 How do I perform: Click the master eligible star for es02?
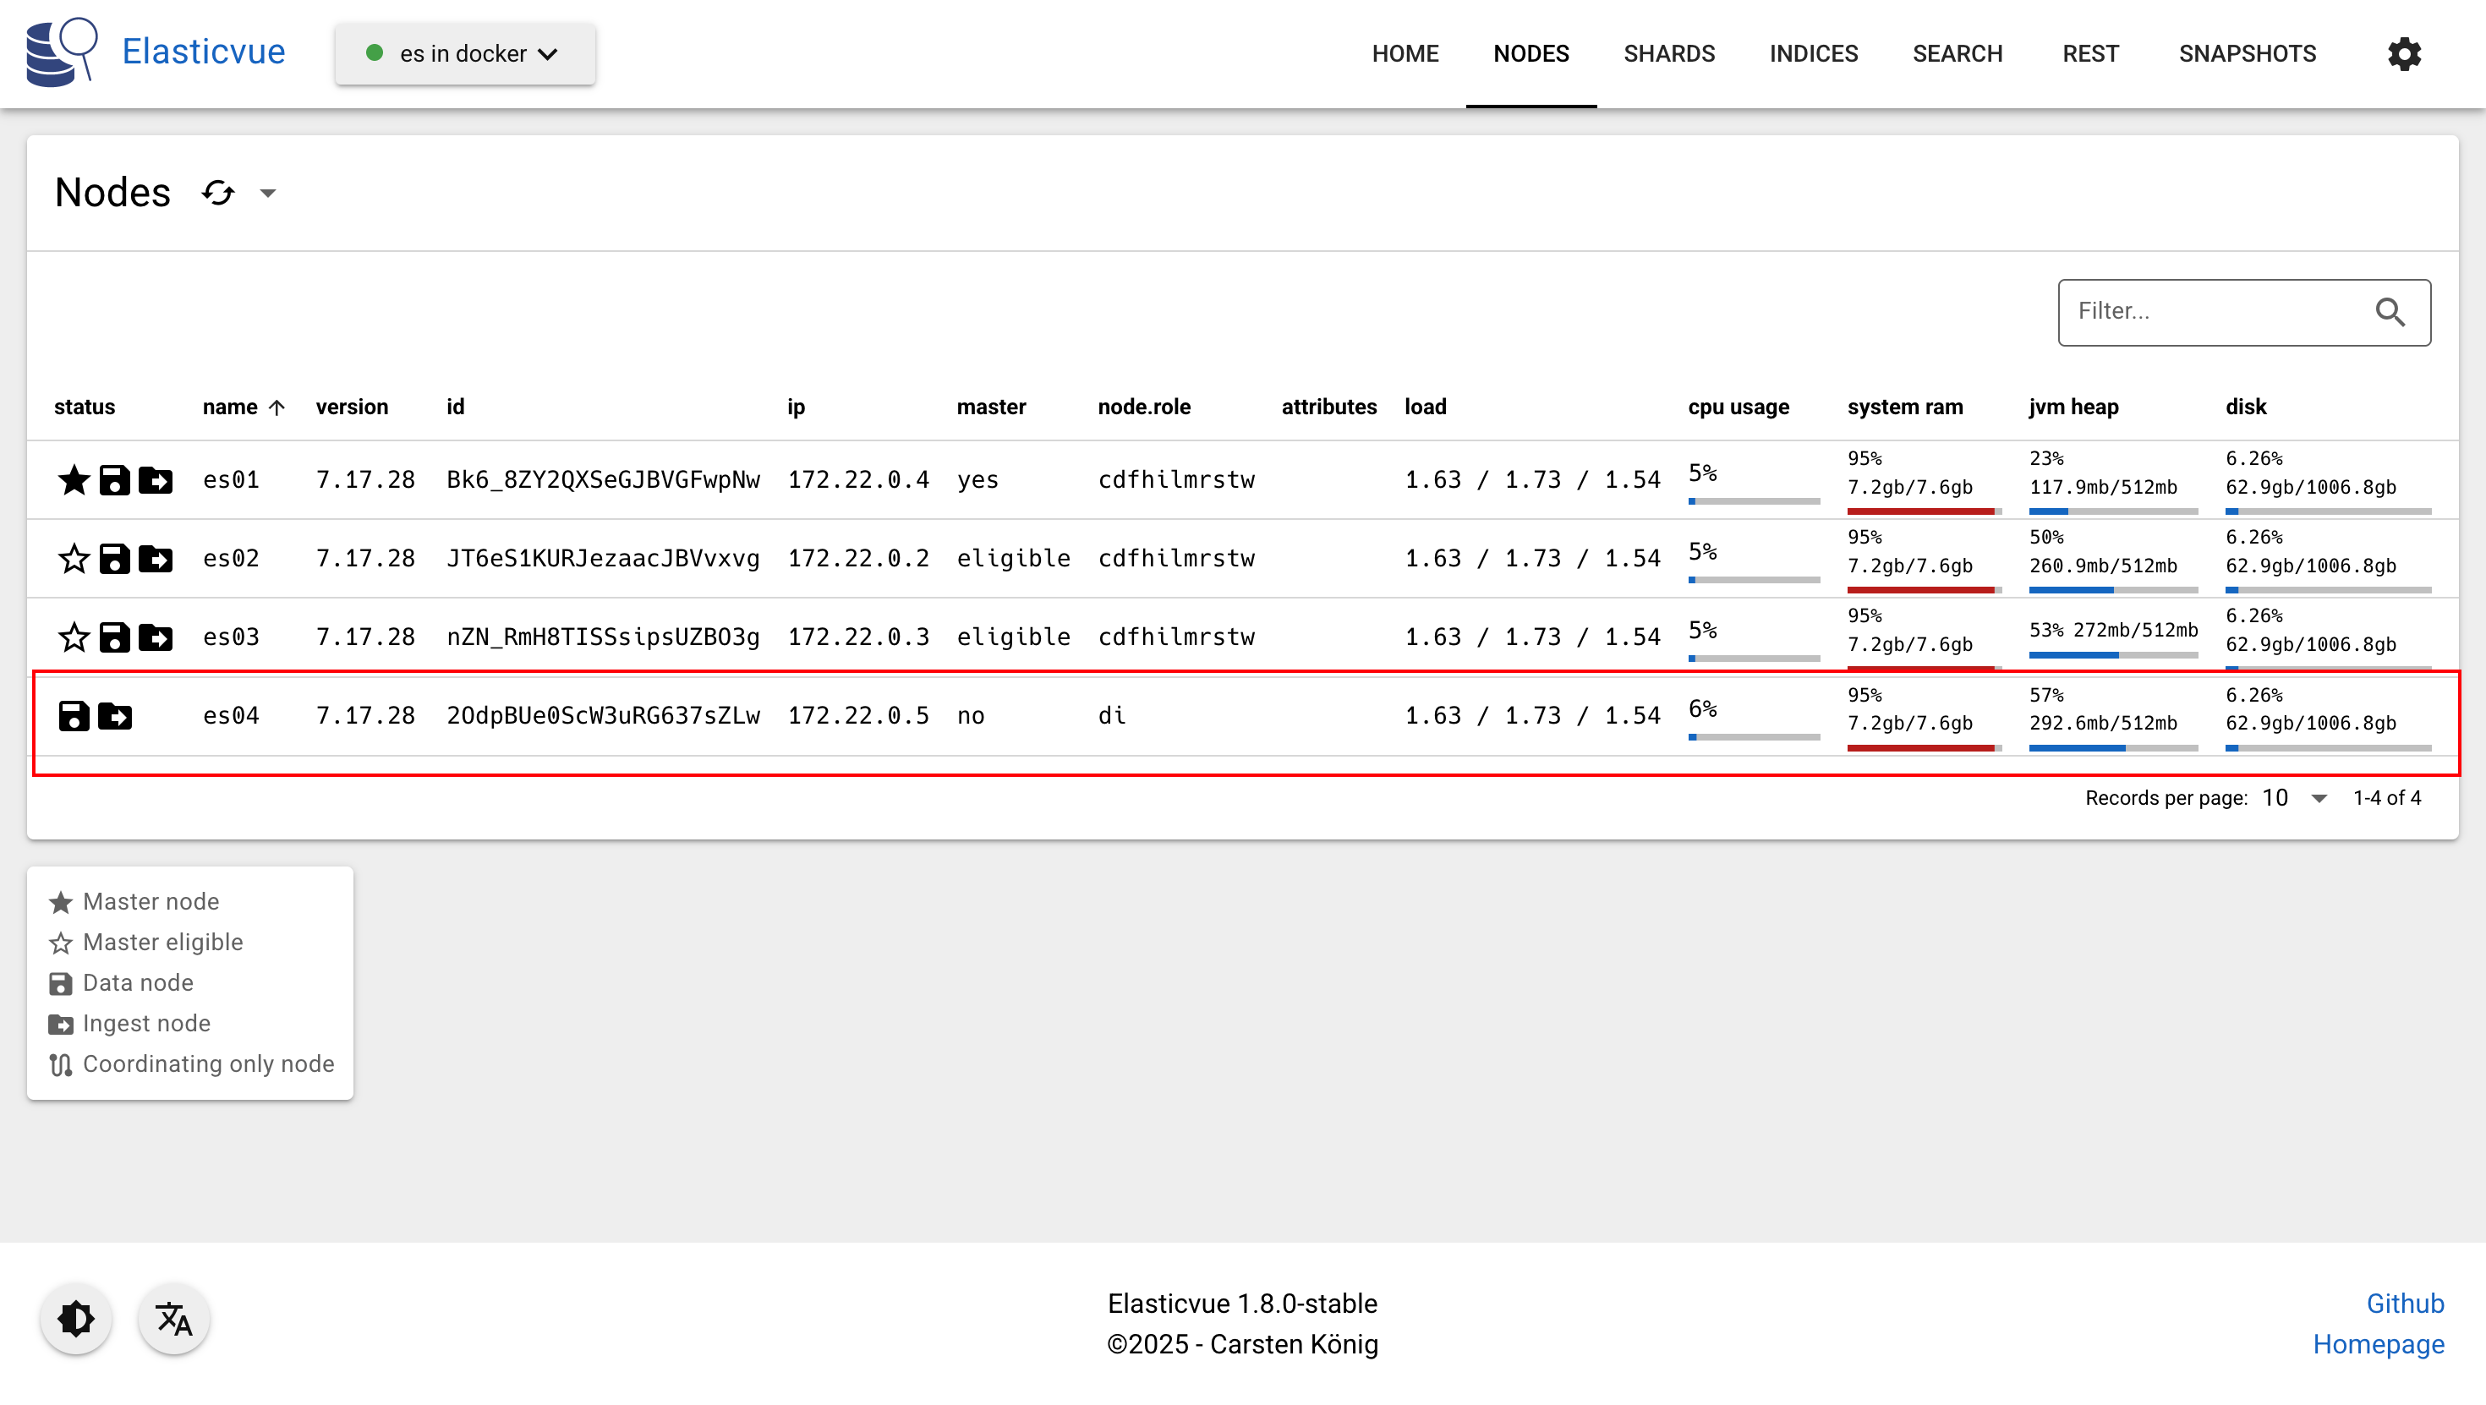pos(74,559)
